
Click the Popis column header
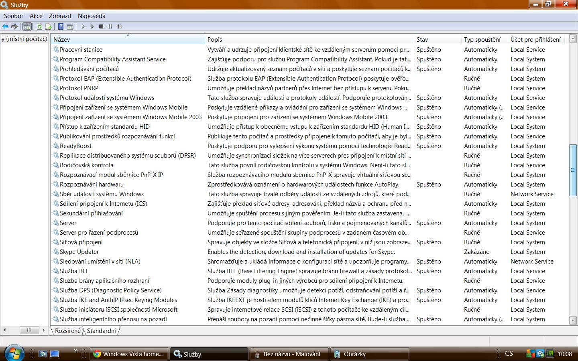[309, 39]
